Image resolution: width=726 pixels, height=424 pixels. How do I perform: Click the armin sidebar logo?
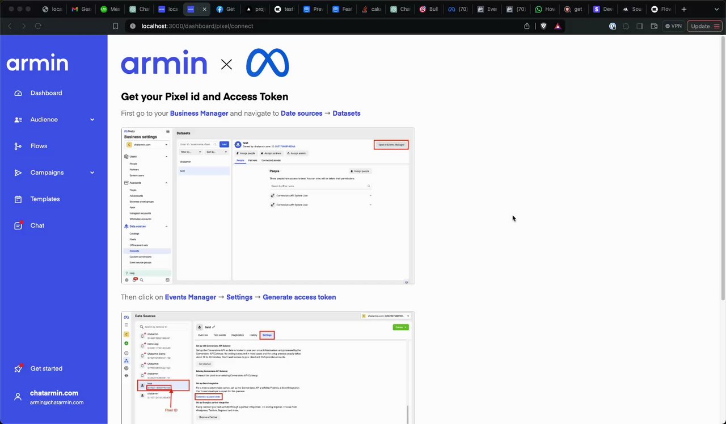pos(37,63)
